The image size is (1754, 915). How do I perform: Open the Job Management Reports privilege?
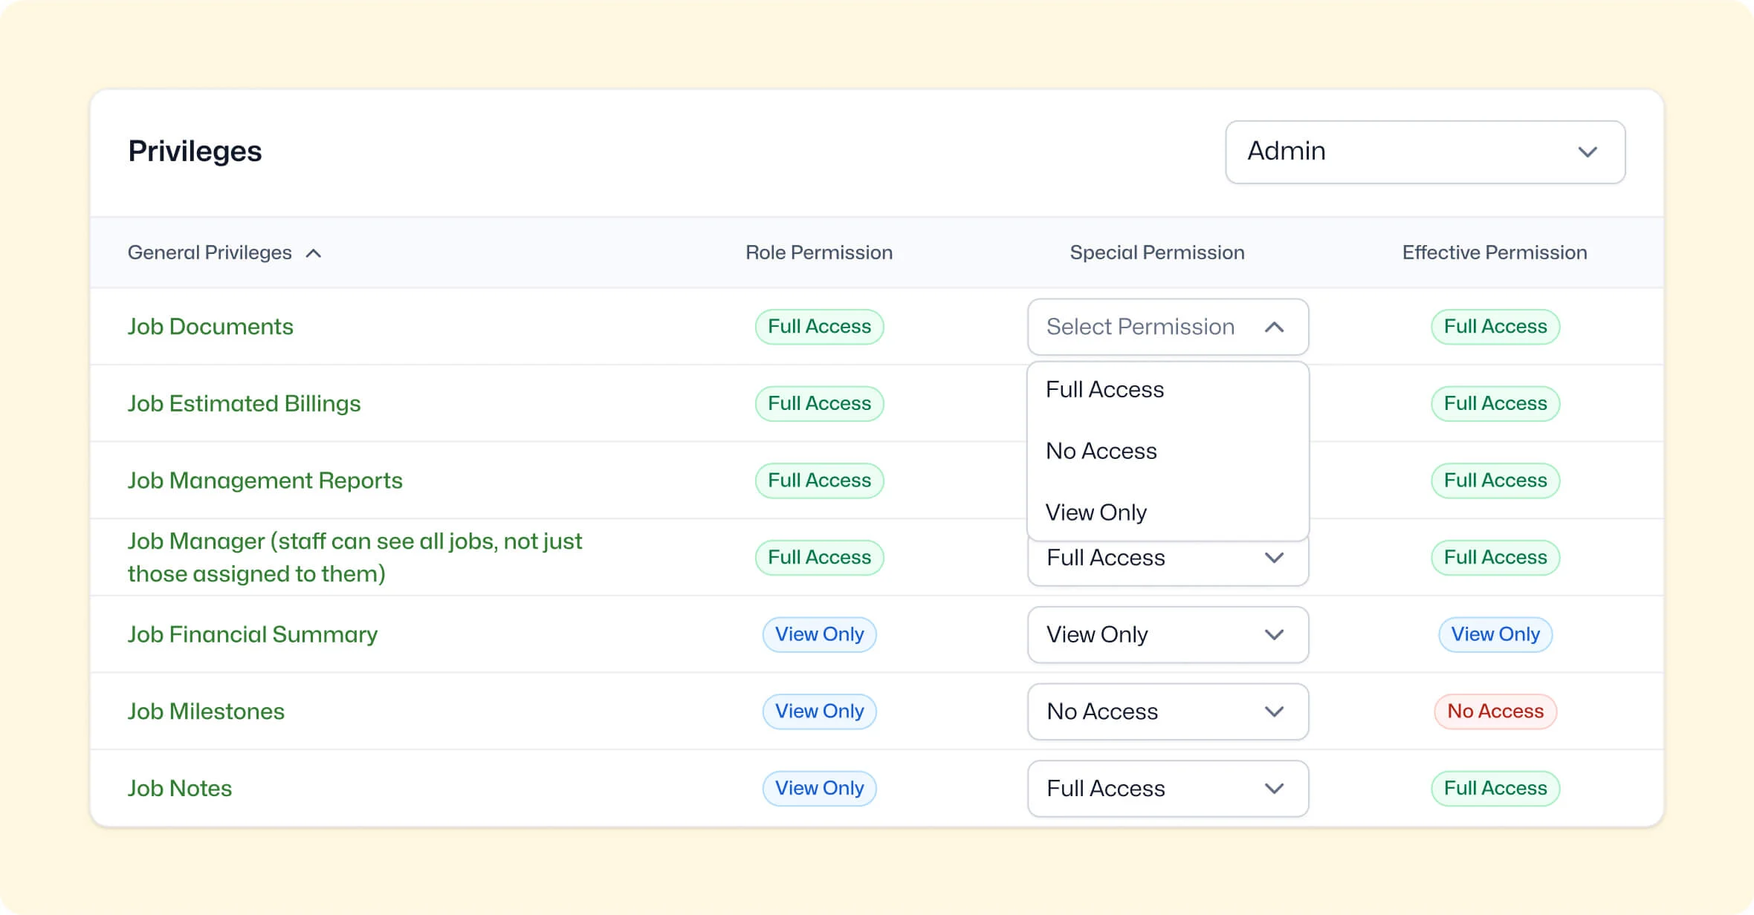tap(265, 481)
